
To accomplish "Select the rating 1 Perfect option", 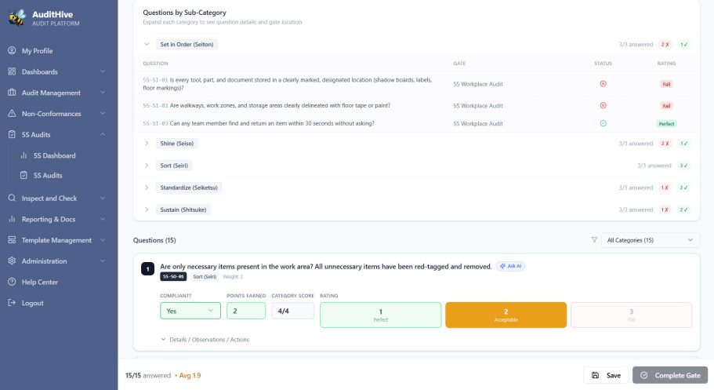I will coord(381,315).
